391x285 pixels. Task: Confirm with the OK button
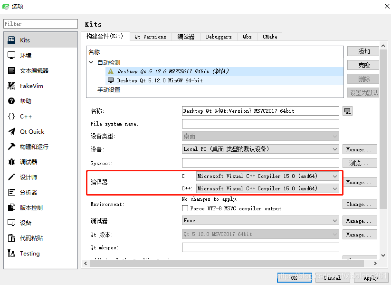tap(294, 278)
